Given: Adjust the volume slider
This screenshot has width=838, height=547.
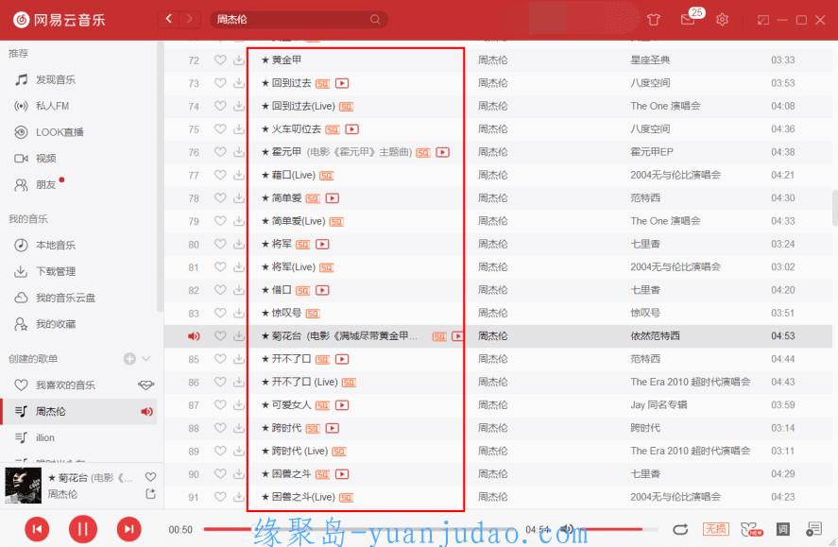Looking at the screenshot, I should (618, 529).
